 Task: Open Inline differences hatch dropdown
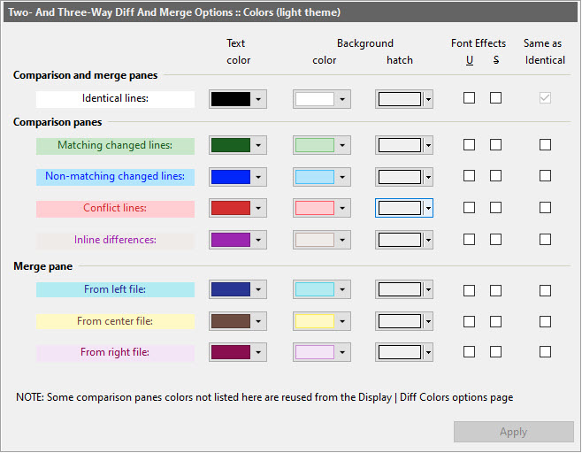pyautogui.click(x=428, y=240)
